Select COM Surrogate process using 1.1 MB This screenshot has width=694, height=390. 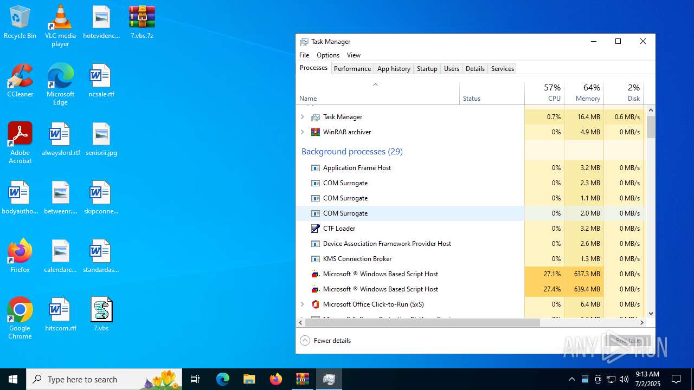coord(470,198)
